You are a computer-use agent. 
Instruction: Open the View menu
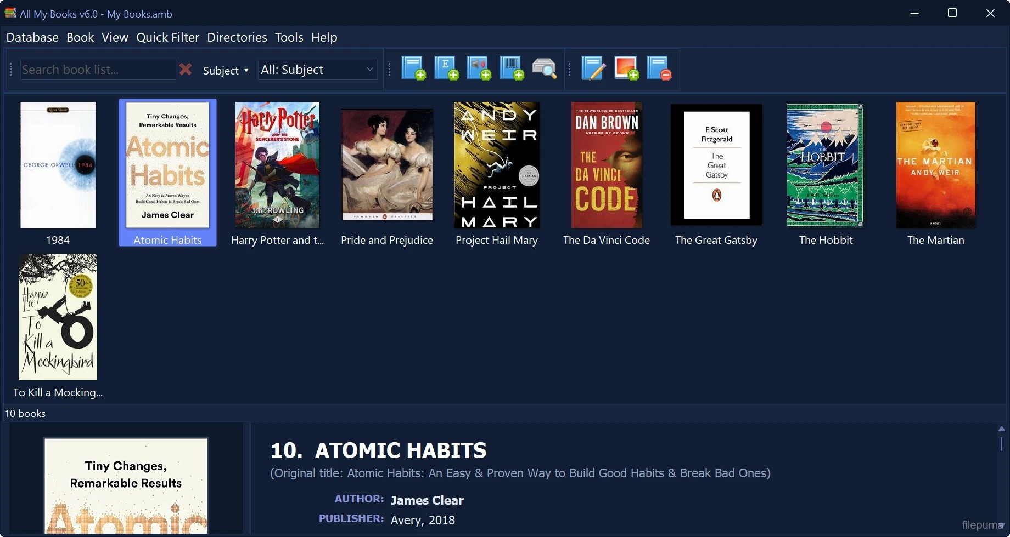coord(115,37)
